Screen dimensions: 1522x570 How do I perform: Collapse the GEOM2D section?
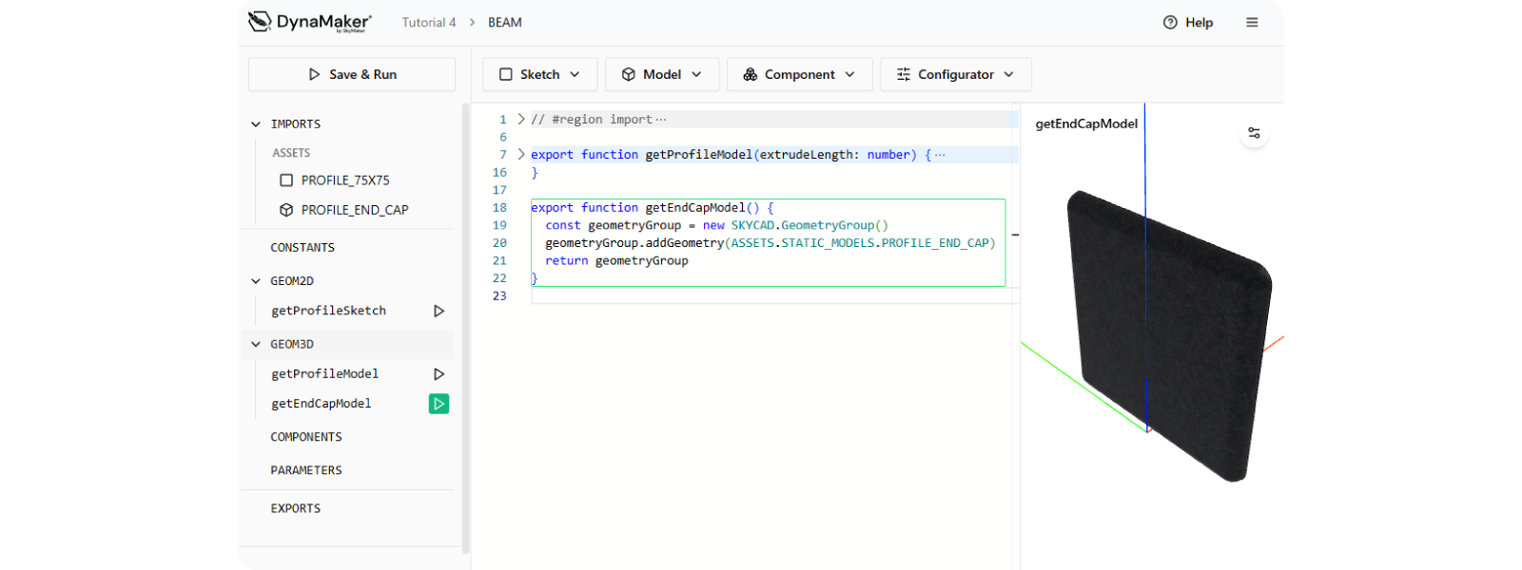[x=256, y=281]
